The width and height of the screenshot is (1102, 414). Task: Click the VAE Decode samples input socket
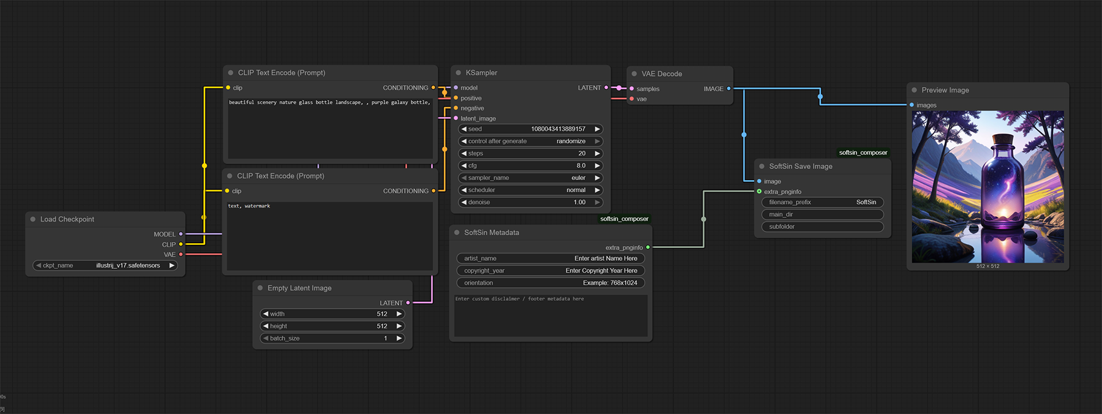(632, 89)
